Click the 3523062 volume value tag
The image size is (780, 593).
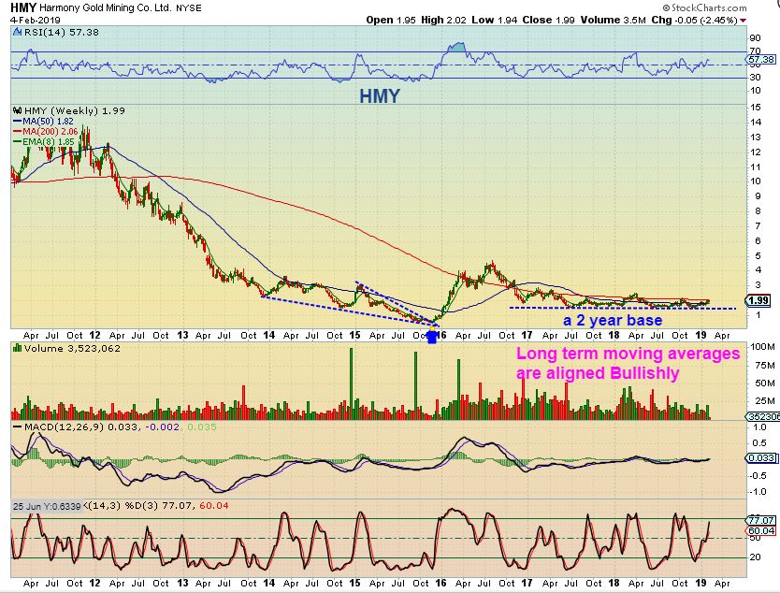(762, 417)
